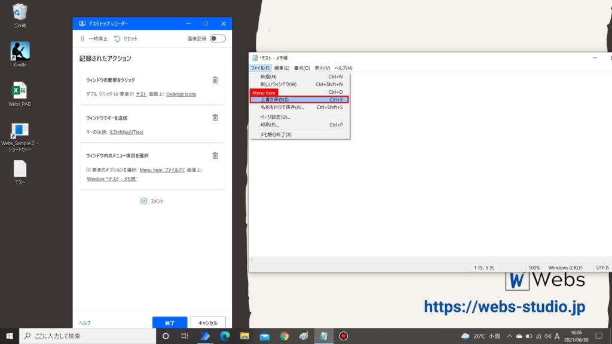Click 100% zoom in Notepad status bar
The image size is (612, 344).
pos(534,268)
